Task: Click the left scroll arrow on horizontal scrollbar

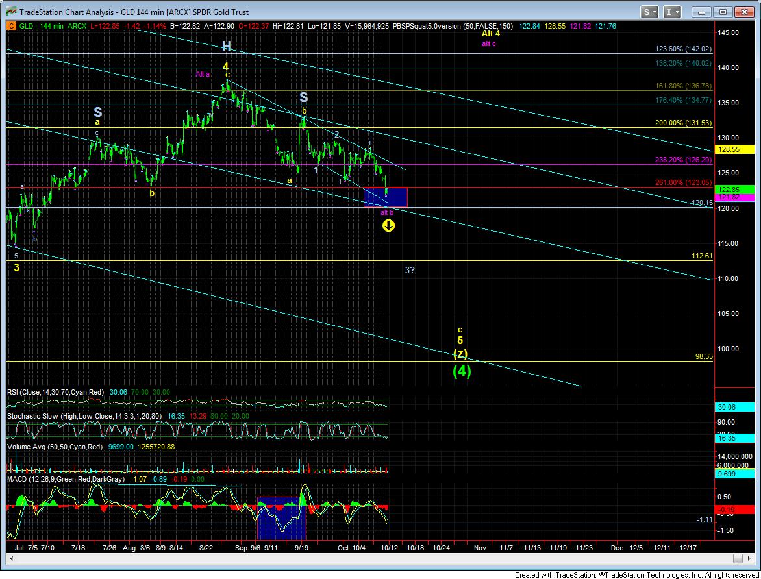Action: [x=11, y=559]
